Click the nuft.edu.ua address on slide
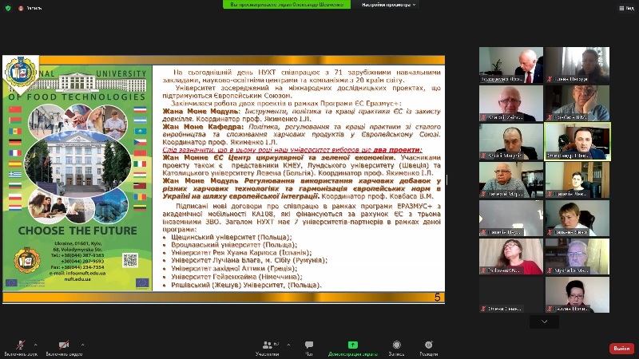This screenshot has width=639, height=359. point(77,279)
